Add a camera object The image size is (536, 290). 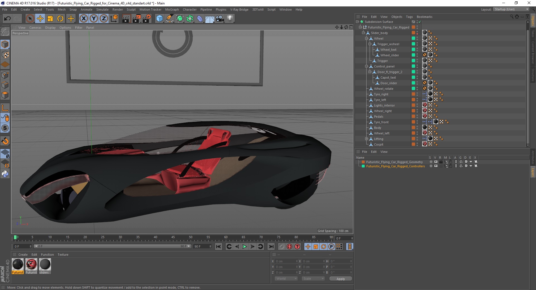click(220, 19)
